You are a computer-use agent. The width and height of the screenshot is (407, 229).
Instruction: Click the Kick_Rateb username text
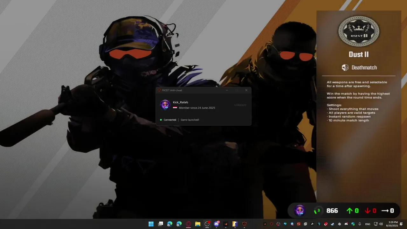tap(180, 102)
